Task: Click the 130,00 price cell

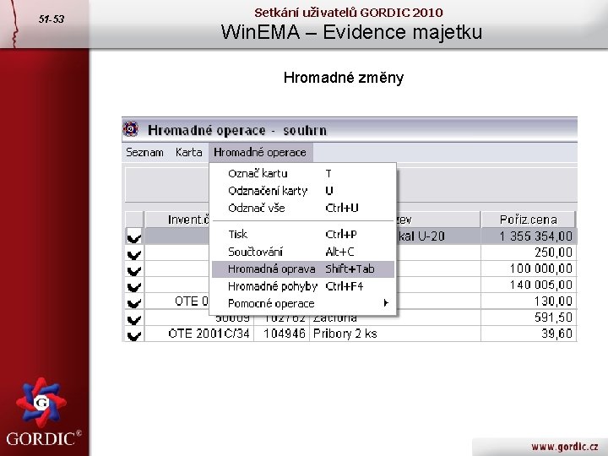Action: 529,301
